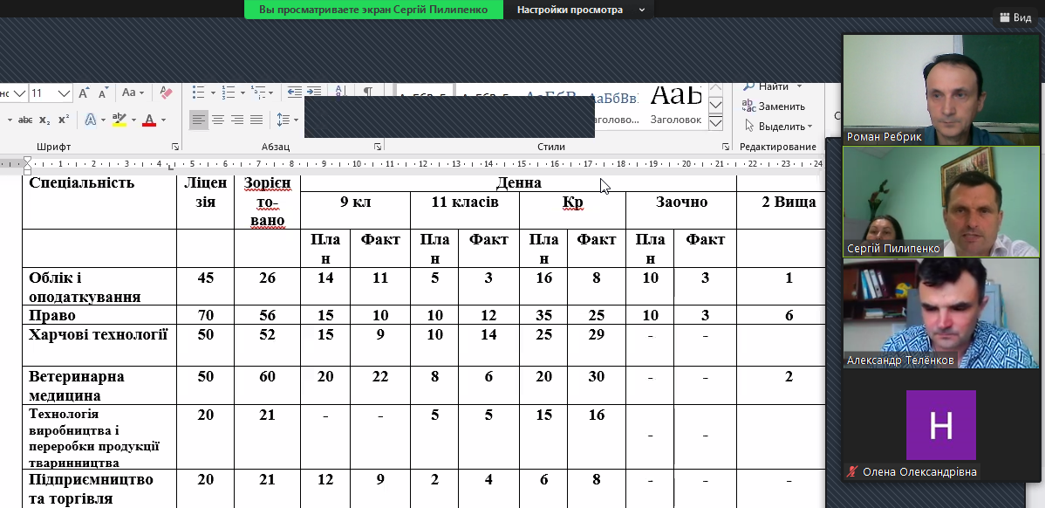The image size is (1045, 508).
Task: Click the Заменить button
Action: (773, 106)
